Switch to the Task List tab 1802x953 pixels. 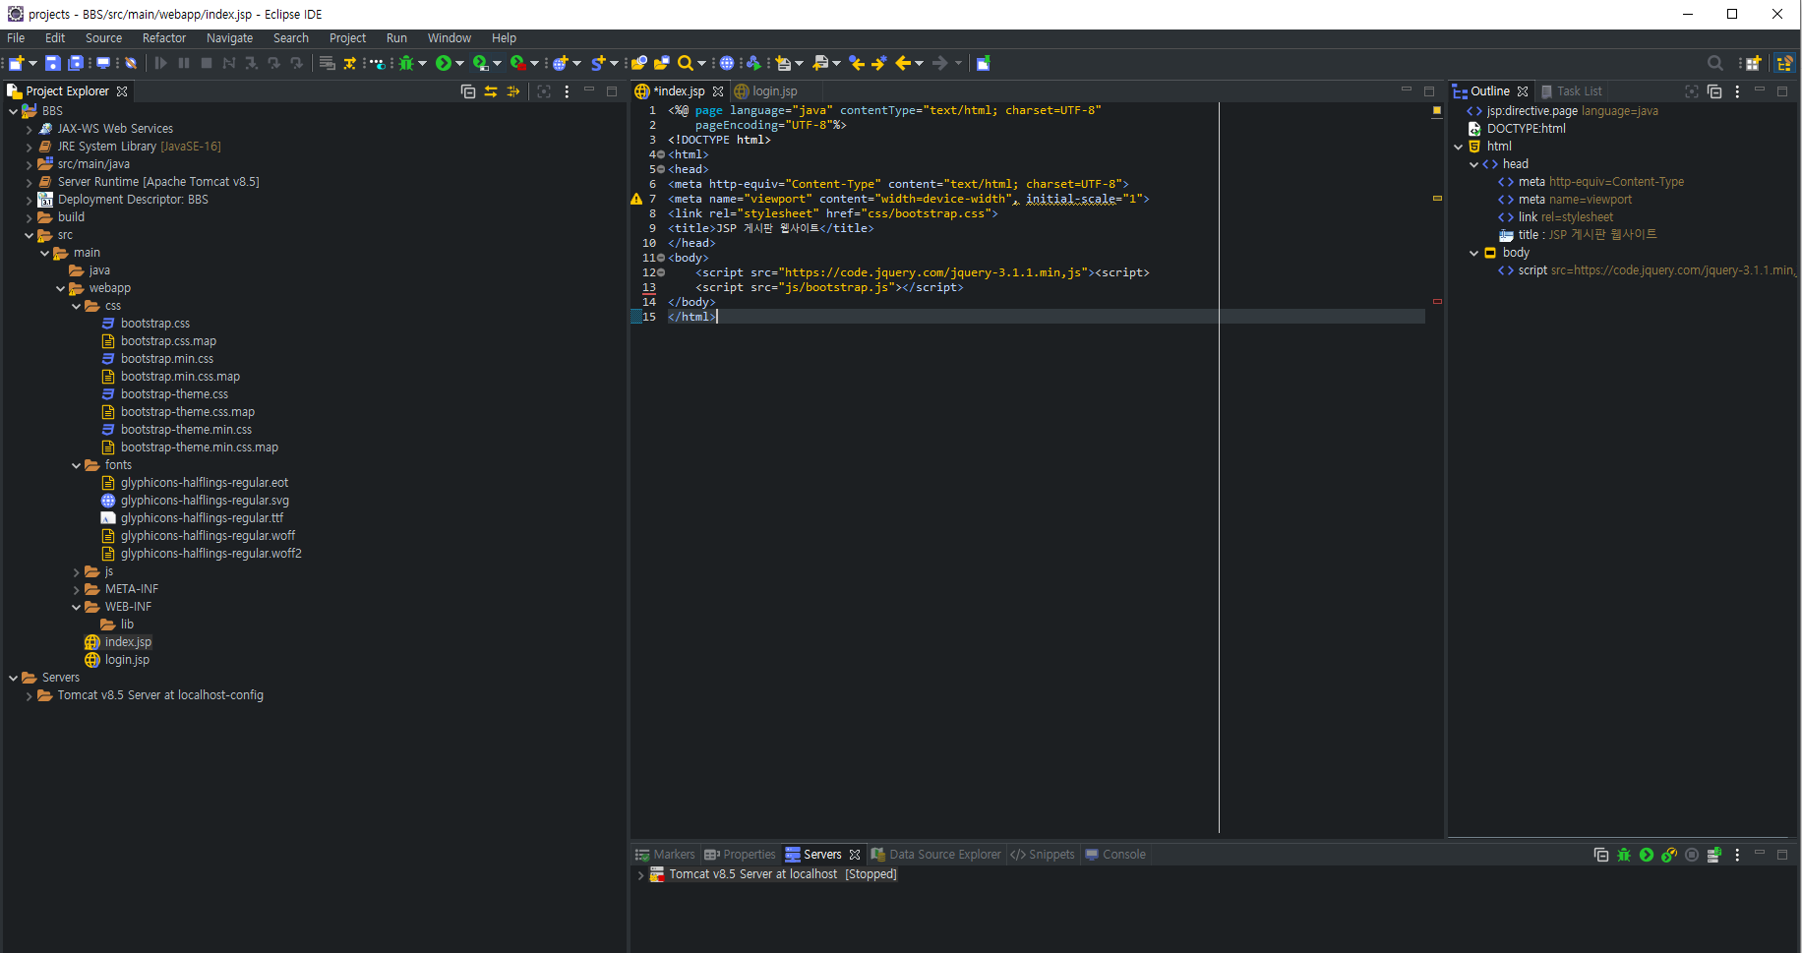(1571, 91)
